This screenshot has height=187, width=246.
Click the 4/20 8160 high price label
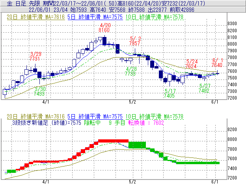click(x=104, y=28)
